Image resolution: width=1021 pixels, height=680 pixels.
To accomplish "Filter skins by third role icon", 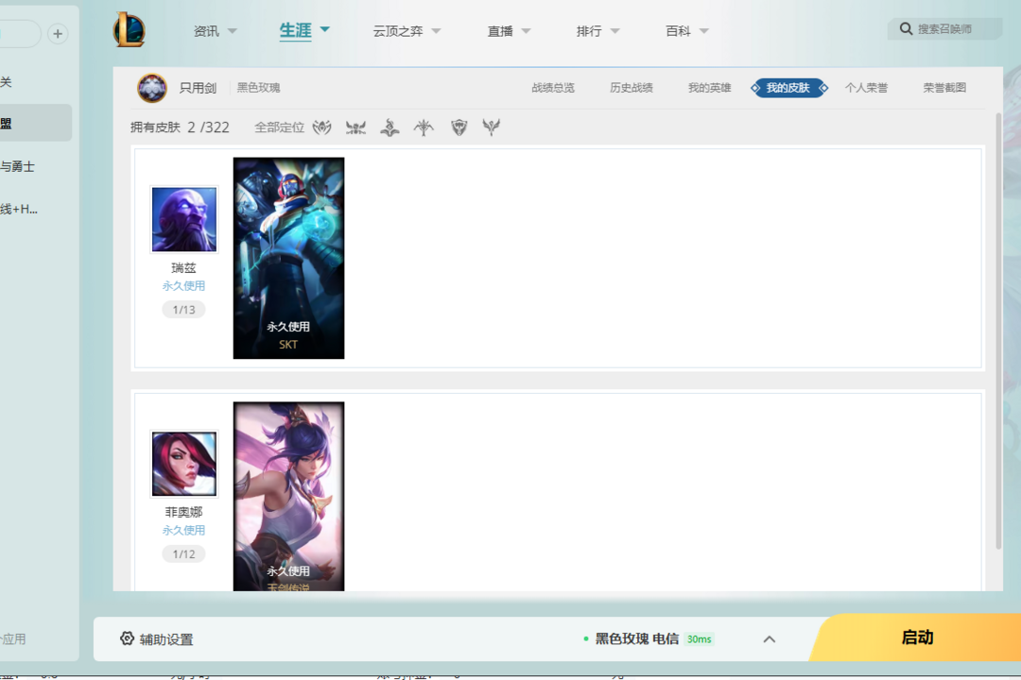I will pos(389,127).
